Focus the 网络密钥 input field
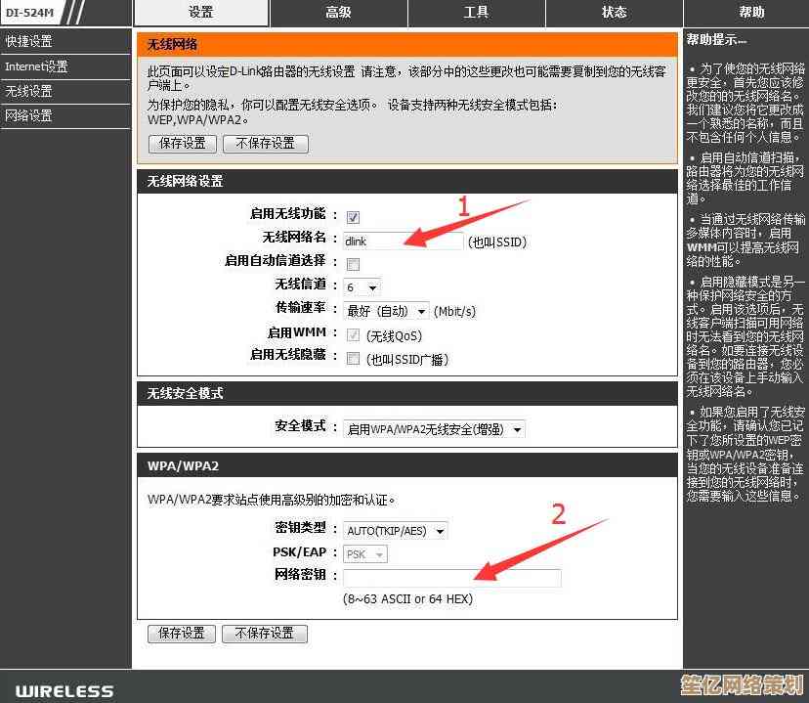Image resolution: width=809 pixels, height=703 pixels. [451, 578]
